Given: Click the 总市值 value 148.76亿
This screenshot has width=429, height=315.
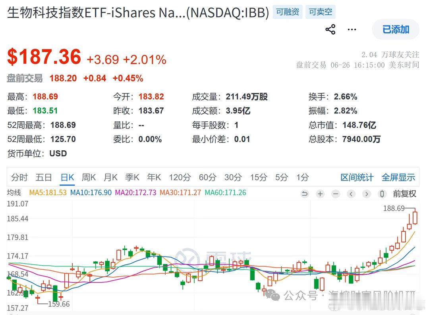Looking at the screenshot, I should (359, 125).
